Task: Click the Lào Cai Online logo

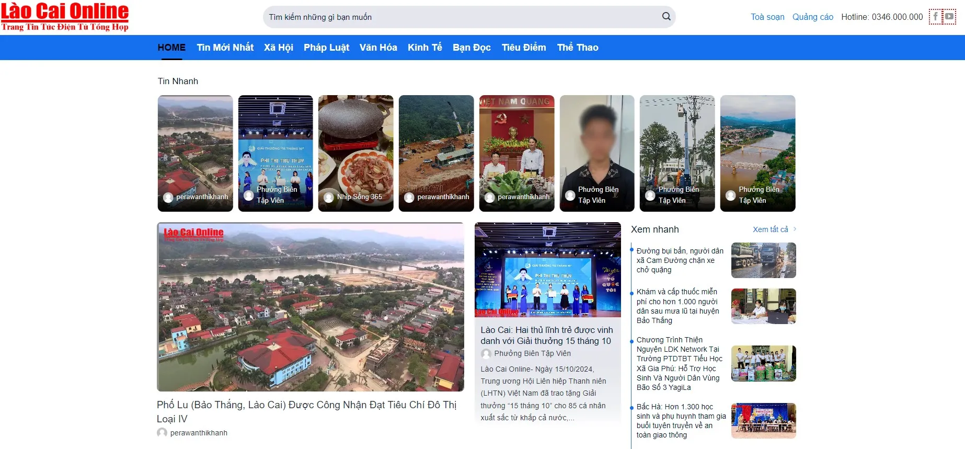Action: (65, 17)
